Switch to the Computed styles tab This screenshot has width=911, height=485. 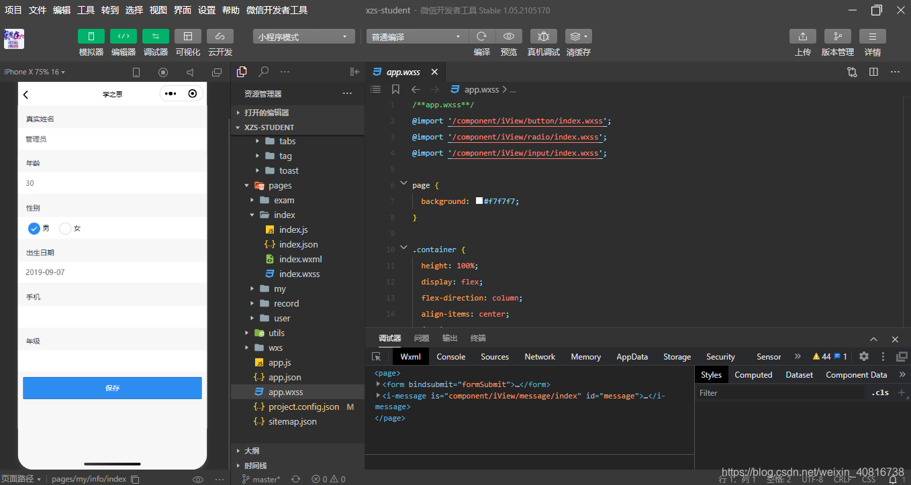tap(753, 375)
